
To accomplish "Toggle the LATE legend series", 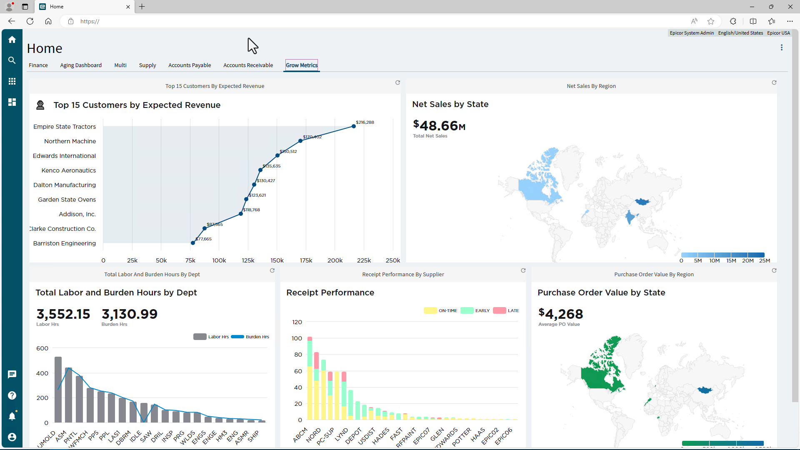I will [x=506, y=310].
